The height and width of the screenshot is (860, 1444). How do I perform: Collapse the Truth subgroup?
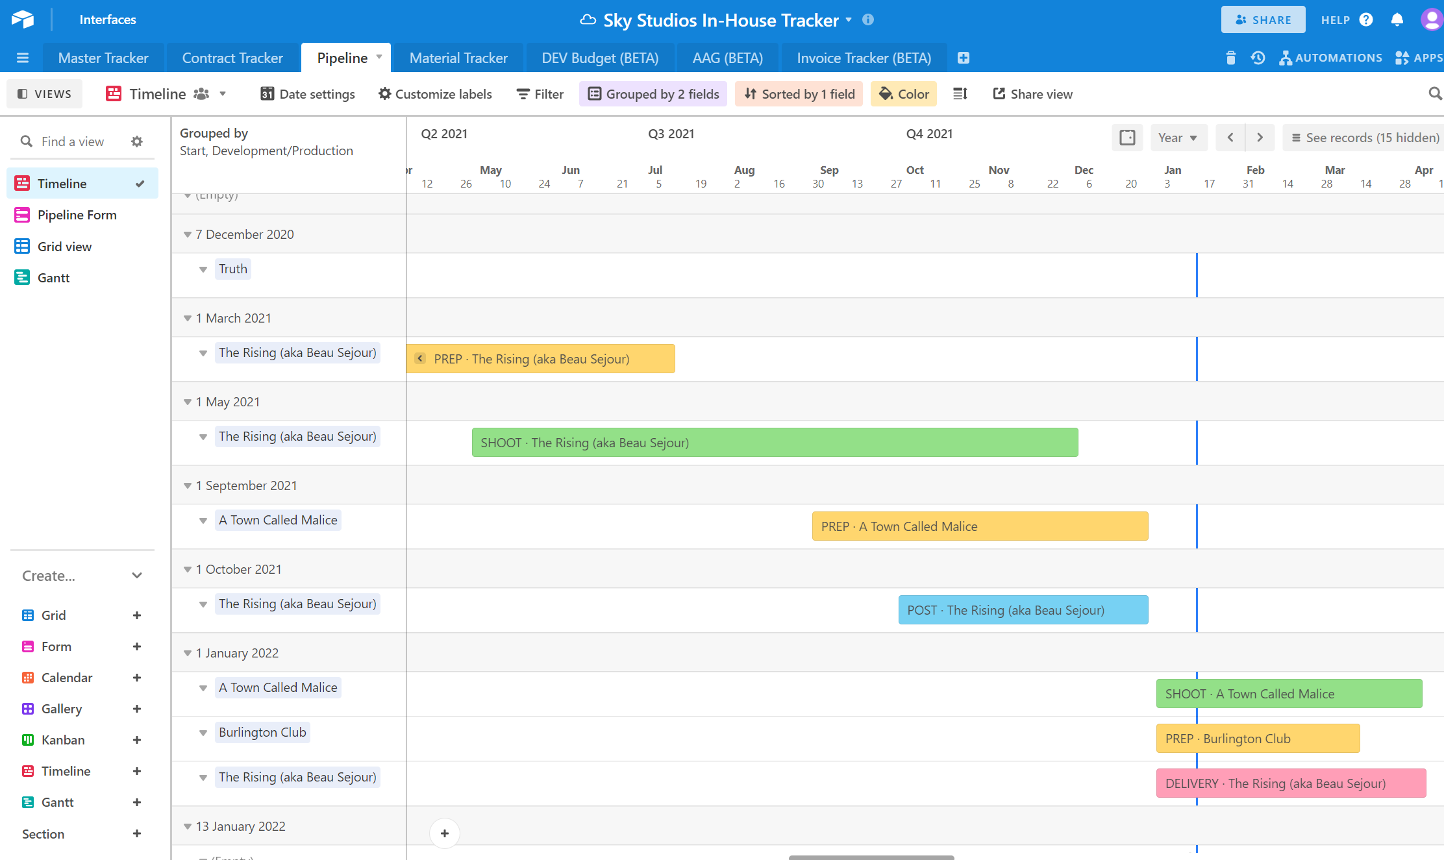coord(203,269)
